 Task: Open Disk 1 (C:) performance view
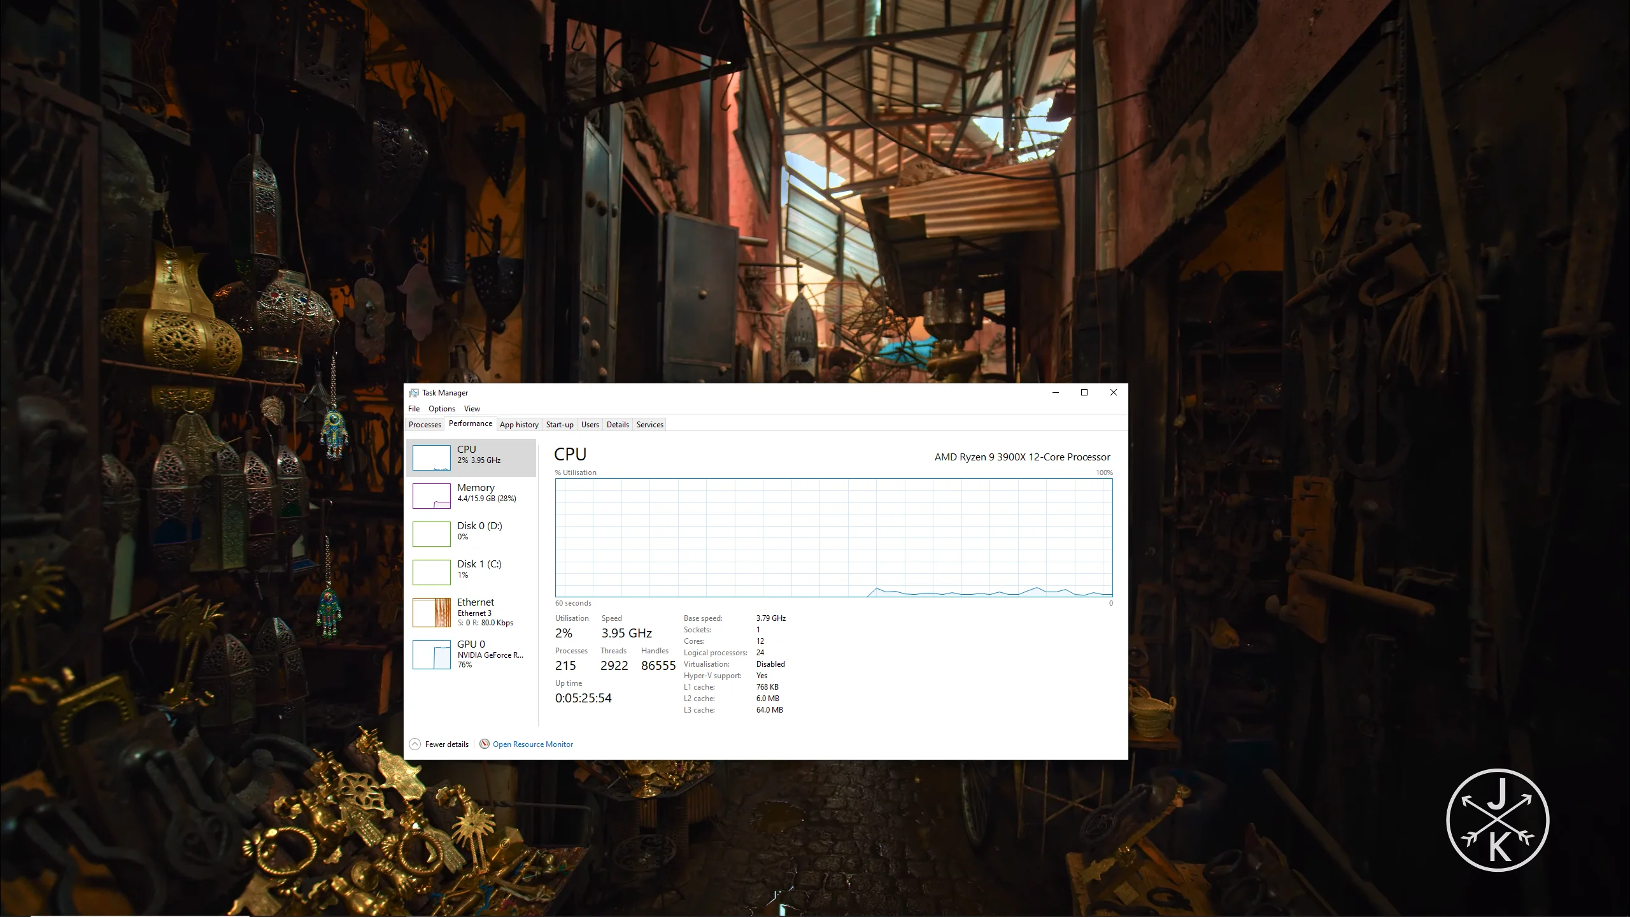pyautogui.click(x=471, y=572)
